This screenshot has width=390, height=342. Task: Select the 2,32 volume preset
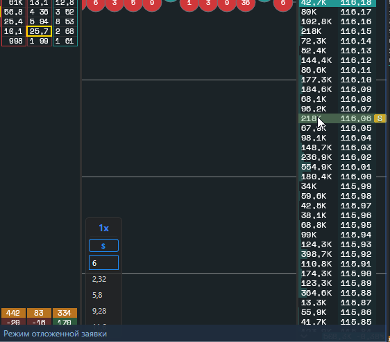pyautogui.click(x=99, y=279)
